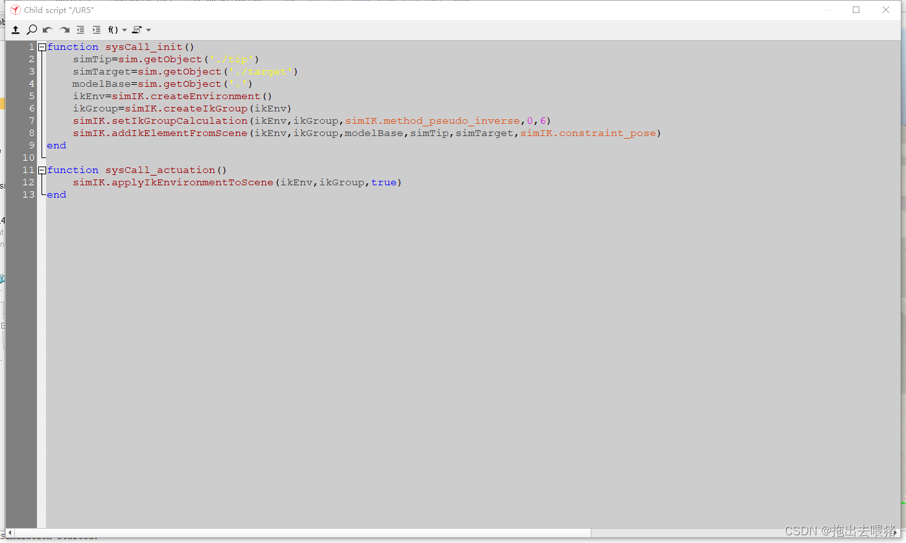This screenshot has width=906, height=543.
Task: Click the redo icon on the toolbar
Action: click(x=63, y=30)
